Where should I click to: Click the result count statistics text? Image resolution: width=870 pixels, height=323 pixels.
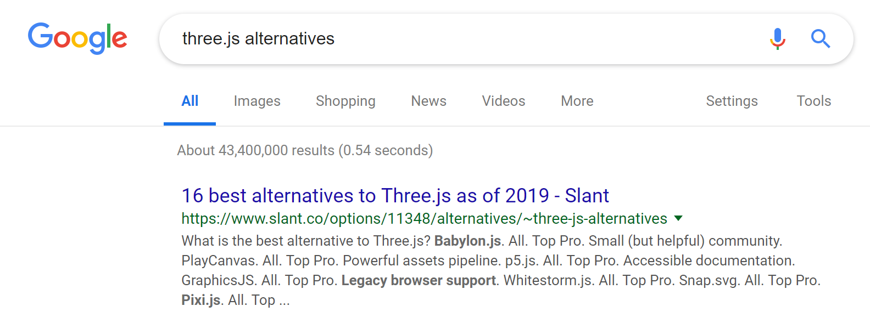[x=305, y=150]
